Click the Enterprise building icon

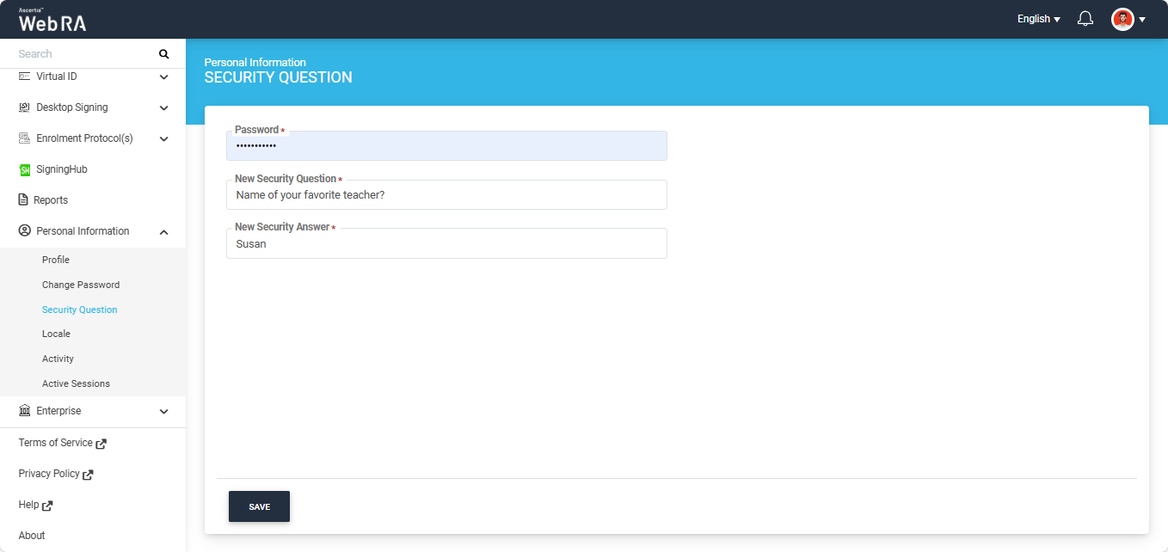[x=25, y=411]
